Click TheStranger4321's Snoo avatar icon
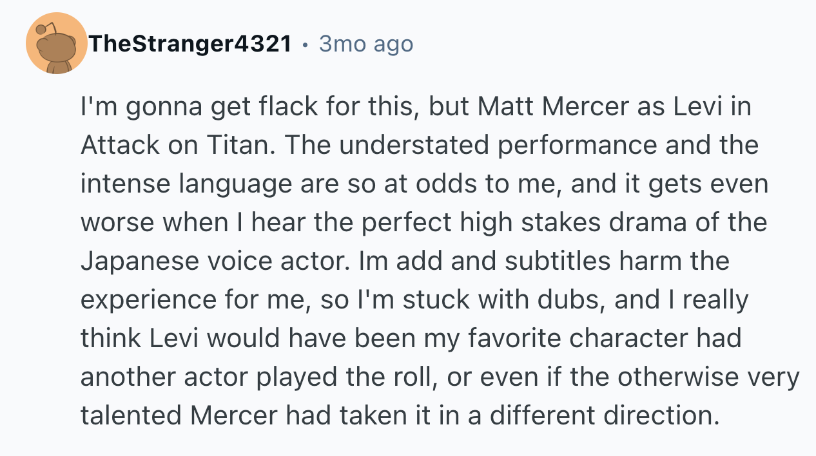The width and height of the screenshot is (816, 456). click(x=57, y=44)
